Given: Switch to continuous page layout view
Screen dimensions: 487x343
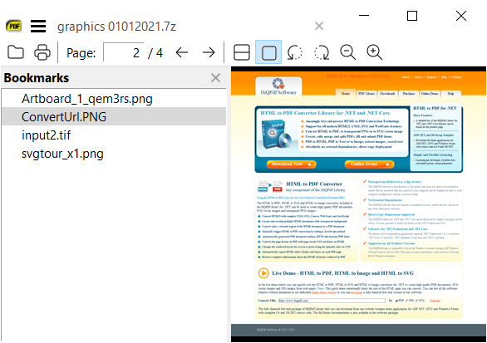Looking at the screenshot, I should [x=242, y=52].
